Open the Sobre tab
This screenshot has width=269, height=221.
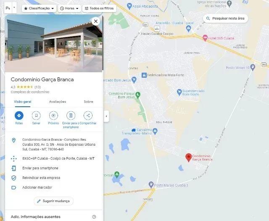(88, 102)
